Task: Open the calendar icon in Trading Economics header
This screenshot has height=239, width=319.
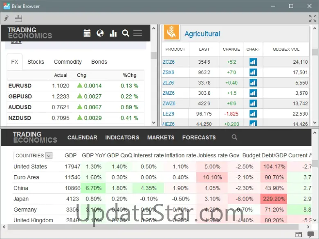Action: pos(87,33)
